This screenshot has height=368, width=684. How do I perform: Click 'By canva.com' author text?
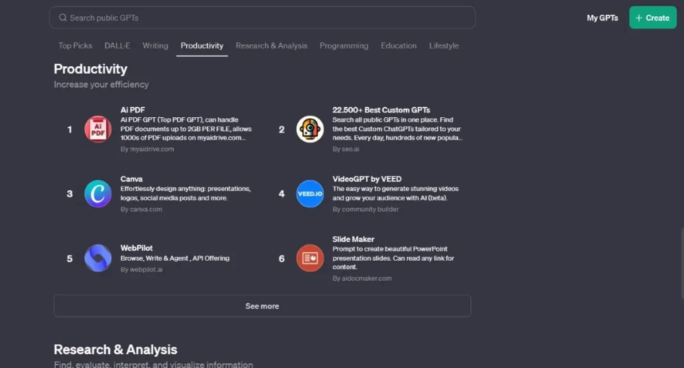142,209
